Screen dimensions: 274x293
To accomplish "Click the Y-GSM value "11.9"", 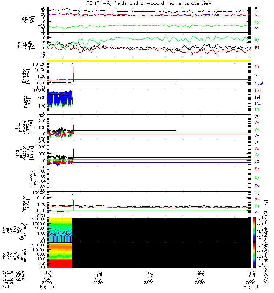I will tap(47, 276).
